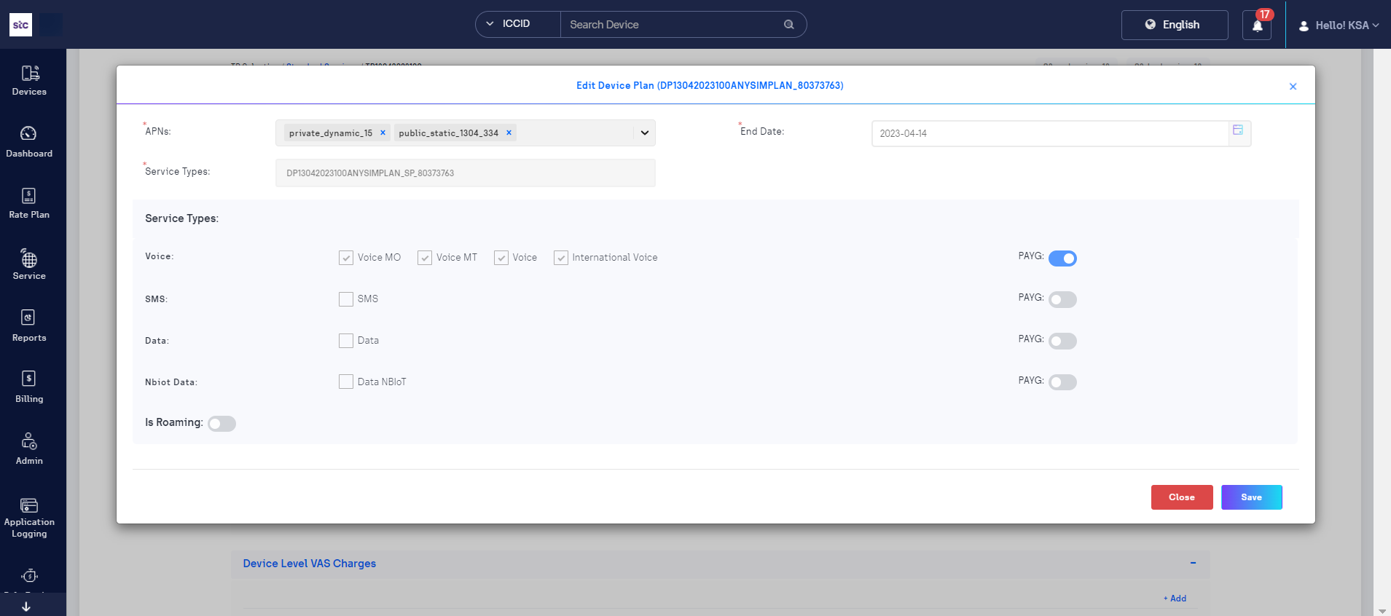The image size is (1391, 616).
Task: Open the Service globe icon
Action: point(29,260)
